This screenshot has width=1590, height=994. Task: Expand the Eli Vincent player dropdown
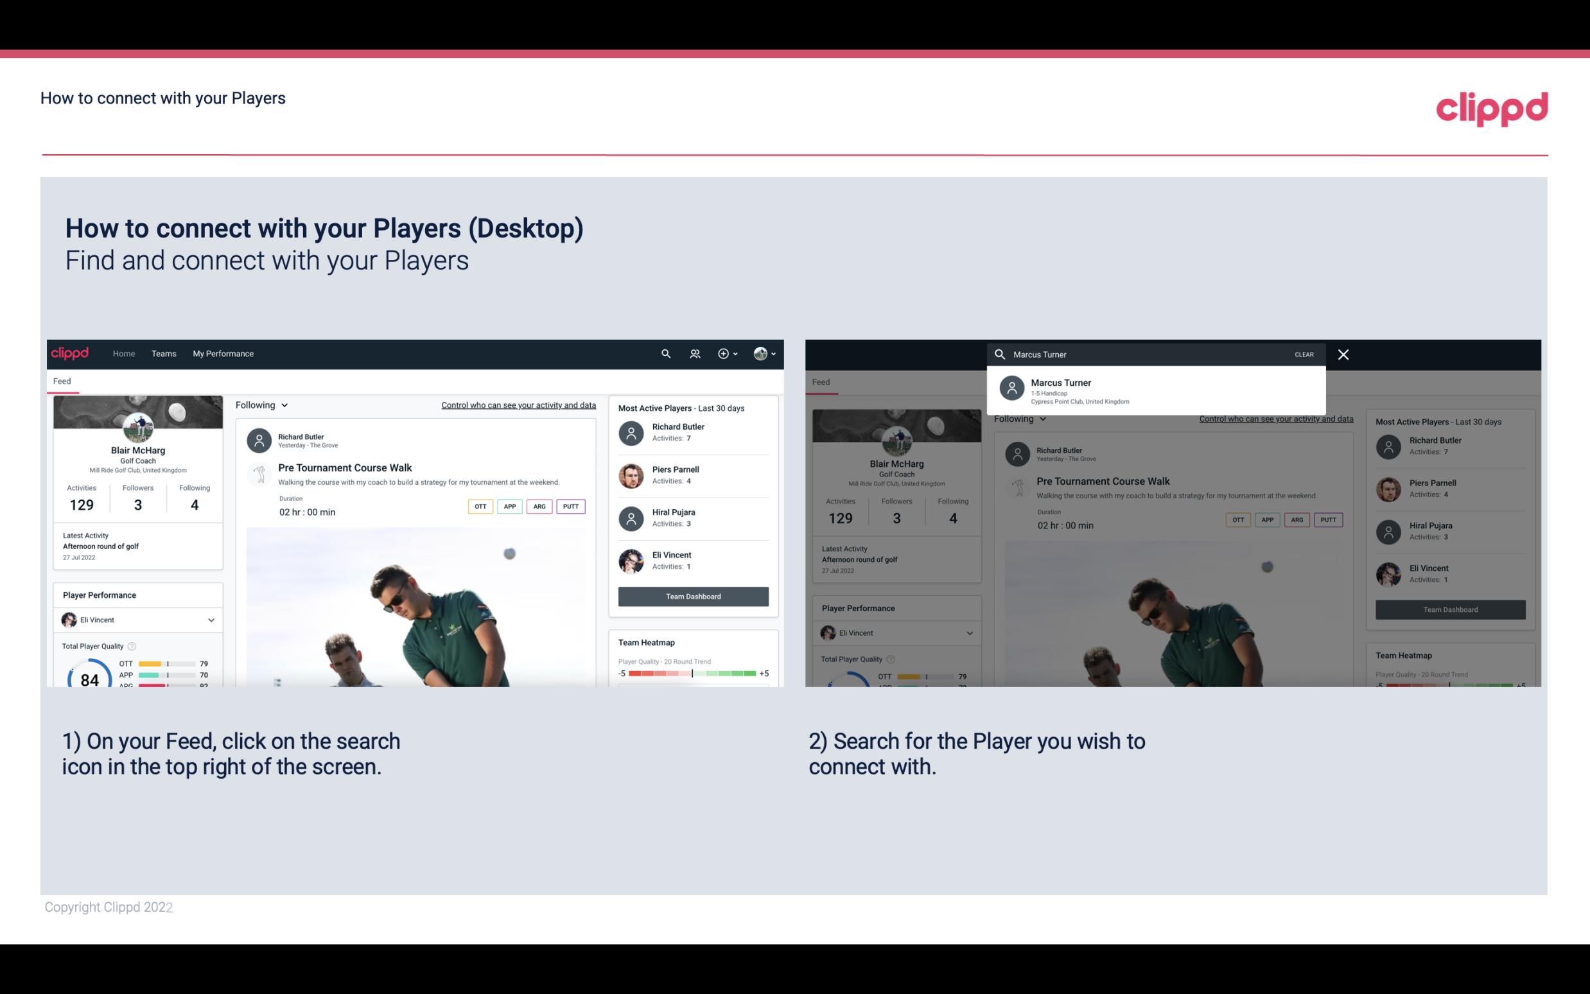click(212, 620)
